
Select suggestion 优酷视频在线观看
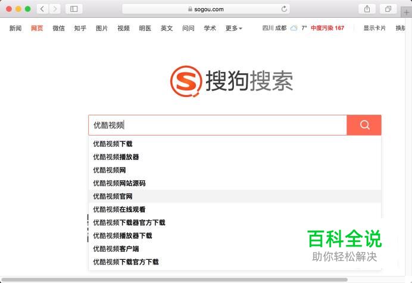coord(235,209)
